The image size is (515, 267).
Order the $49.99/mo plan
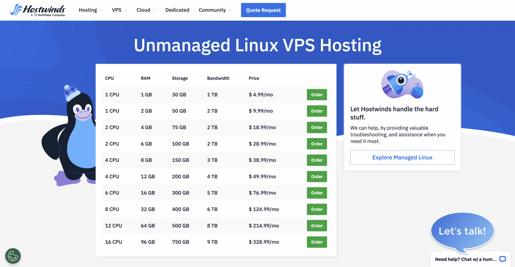(317, 176)
